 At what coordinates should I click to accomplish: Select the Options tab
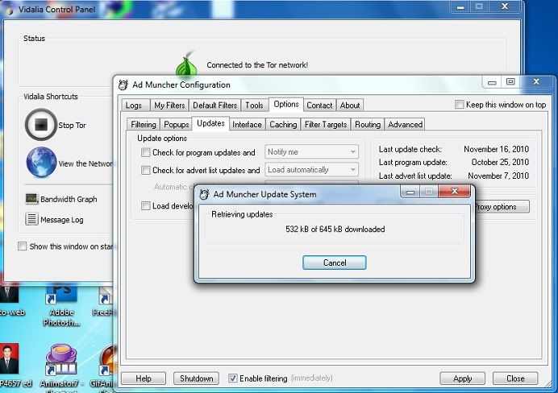click(x=286, y=104)
